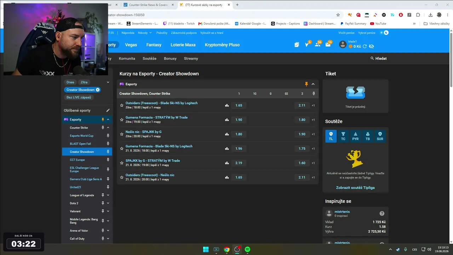Image resolution: width=453 pixels, height=255 pixels.
Task: Open the YouTube bookmark
Action: coord(378,24)
